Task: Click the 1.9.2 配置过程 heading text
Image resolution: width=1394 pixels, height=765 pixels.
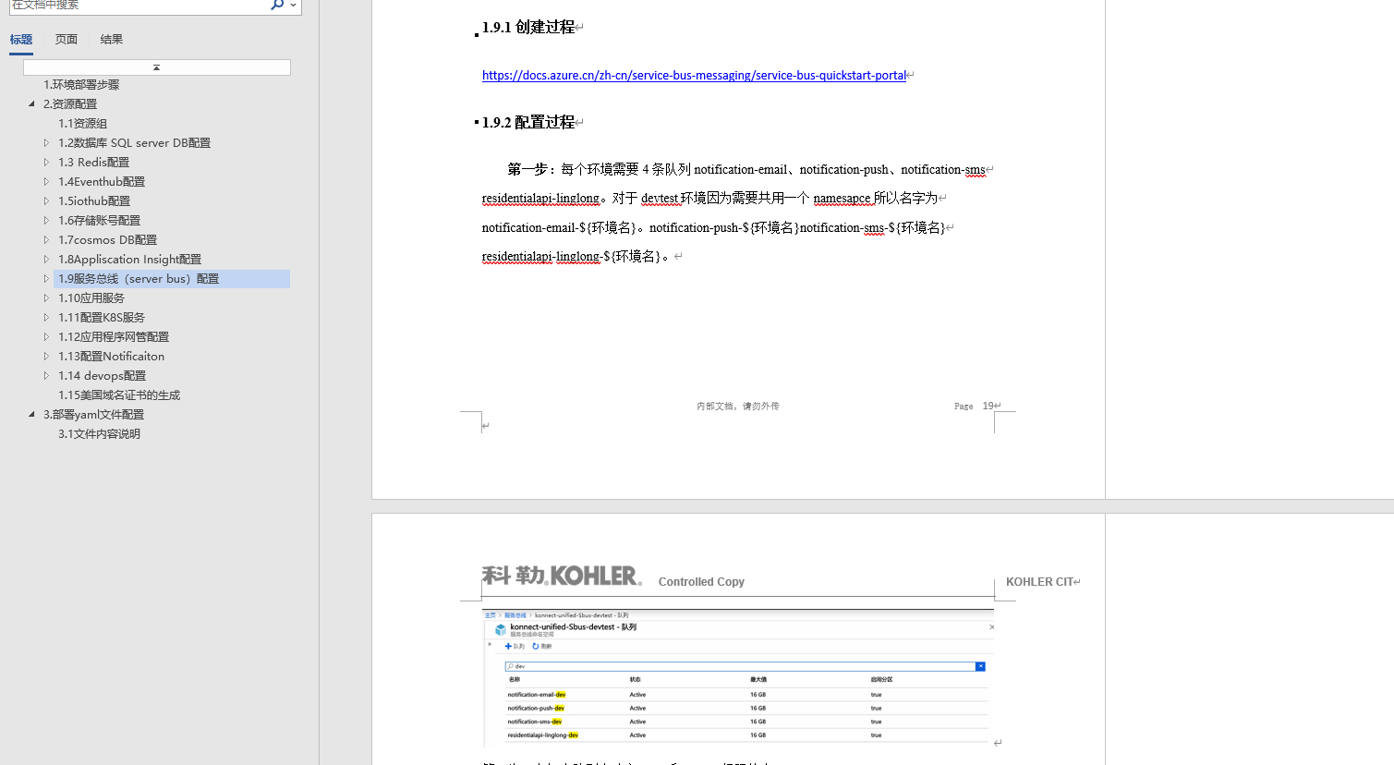Action: [x=528, y=122]
